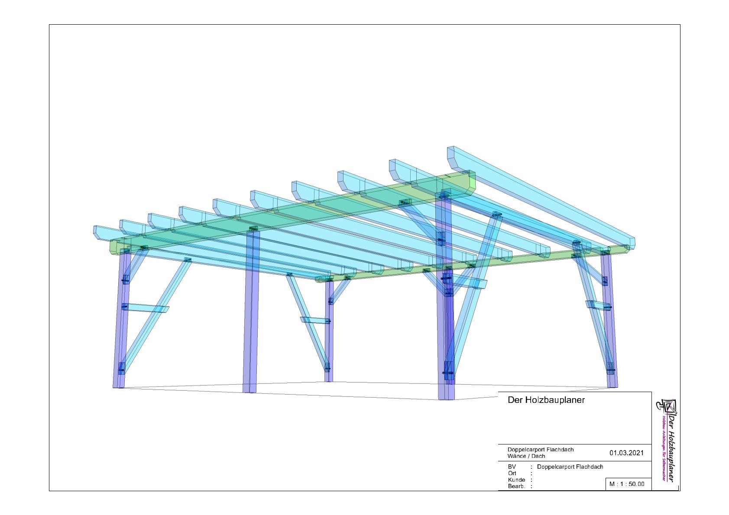729x515 pixels.
Task: Click the M : 1 : 50.00 scale box
Action: [x=628, y=485]
